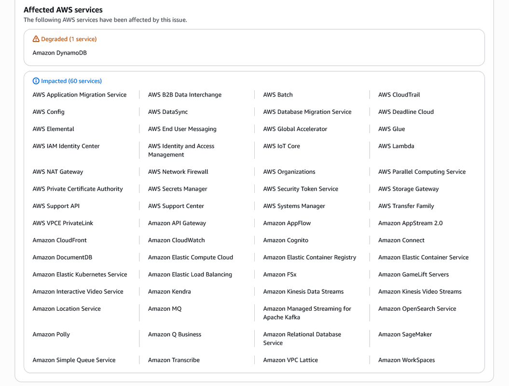Select Amazon CloudWatch entry
Image resolution: width=509 pixels, height=386 pixels.
pyautogui.click(x=177, y=240)
